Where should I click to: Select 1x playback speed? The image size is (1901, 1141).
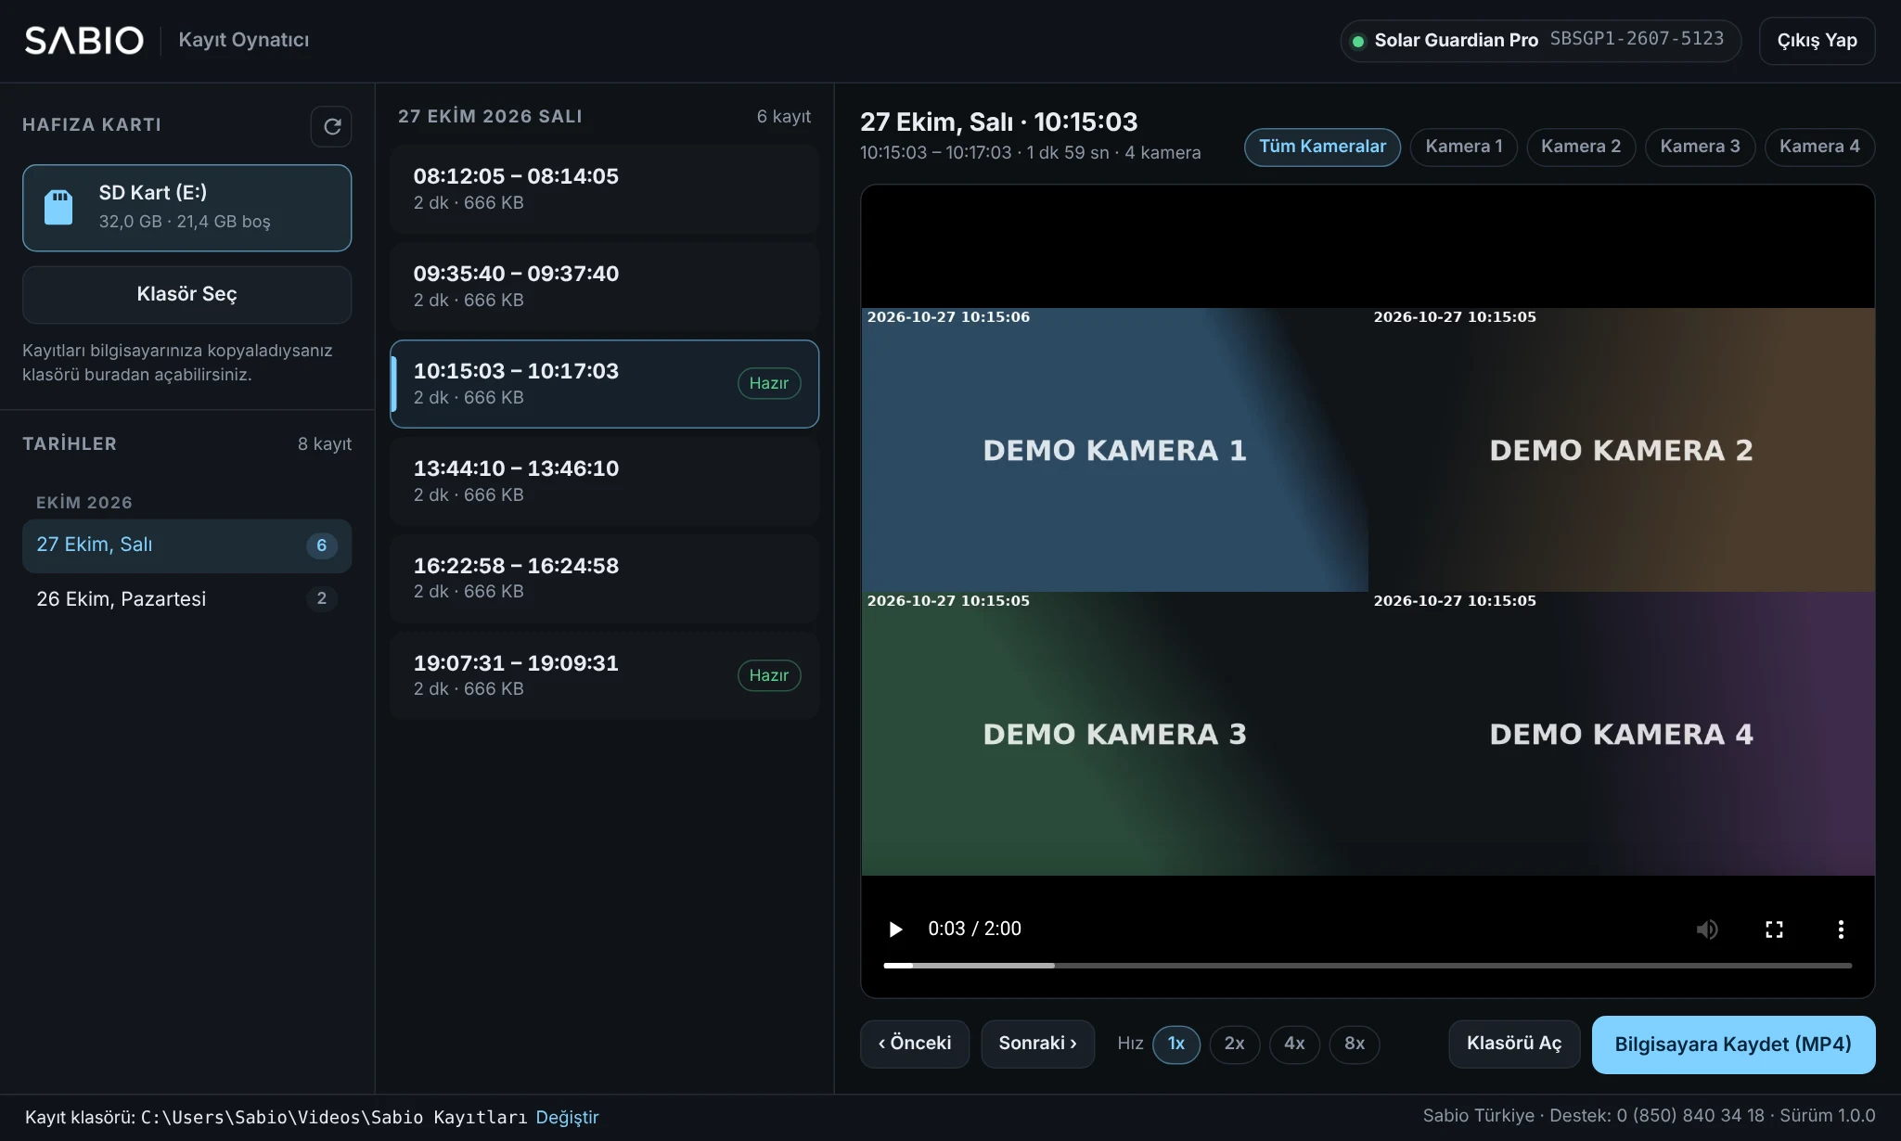[1176, 1044]
